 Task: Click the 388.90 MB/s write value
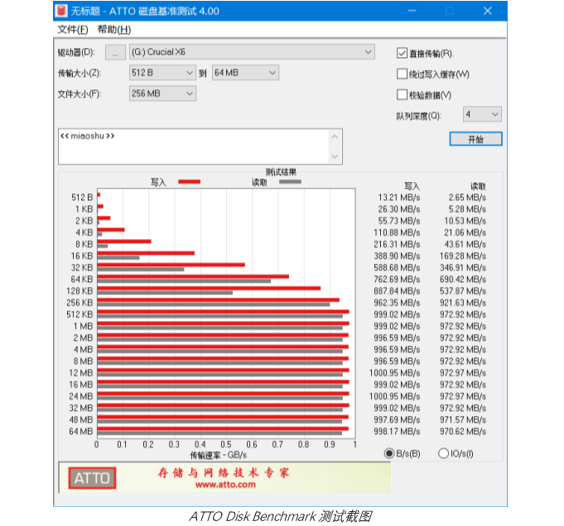(397, 256)
